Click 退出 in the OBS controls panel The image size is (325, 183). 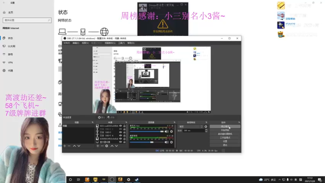[x=225, y=145]
